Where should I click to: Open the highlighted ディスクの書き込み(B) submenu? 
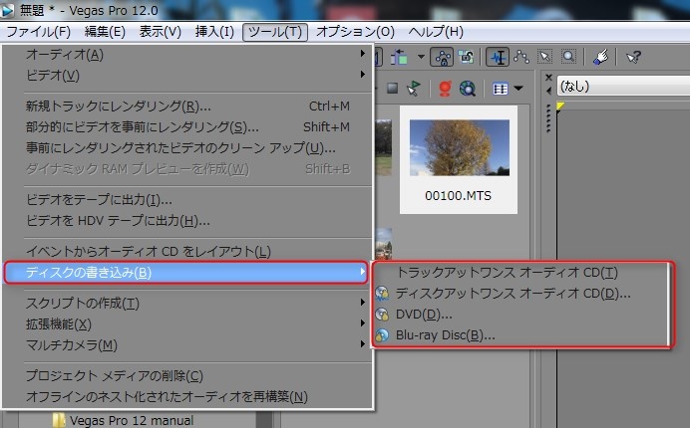point(185,273)
